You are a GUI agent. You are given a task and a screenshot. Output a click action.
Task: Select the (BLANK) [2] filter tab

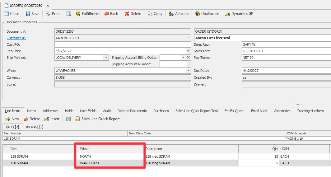tap(35, 127)
